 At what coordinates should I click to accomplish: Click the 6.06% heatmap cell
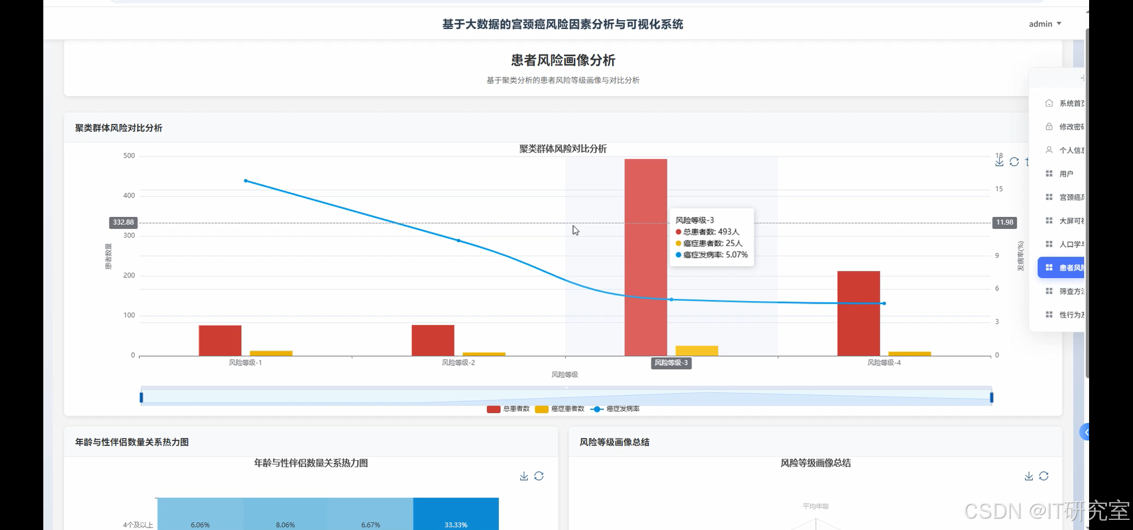coord(200,514)
